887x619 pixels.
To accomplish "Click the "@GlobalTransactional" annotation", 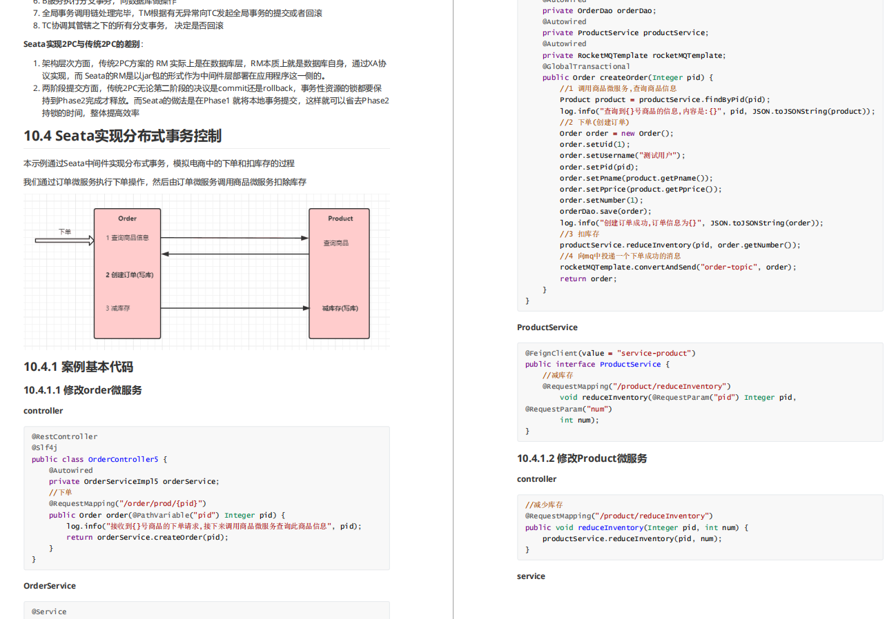I will click(x=586, y=66).
